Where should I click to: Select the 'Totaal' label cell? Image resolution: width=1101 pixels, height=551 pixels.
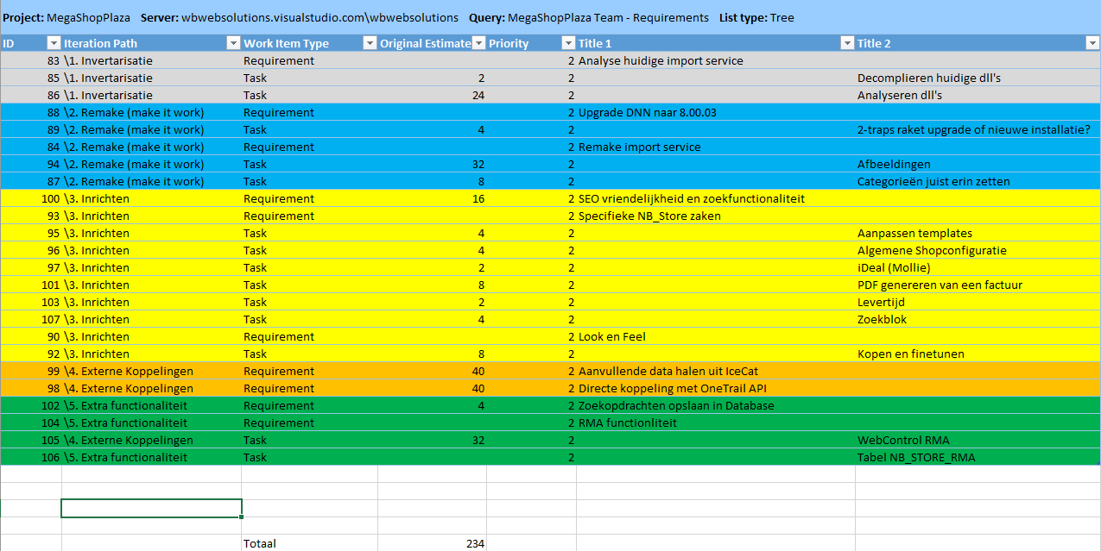[309, 543]
